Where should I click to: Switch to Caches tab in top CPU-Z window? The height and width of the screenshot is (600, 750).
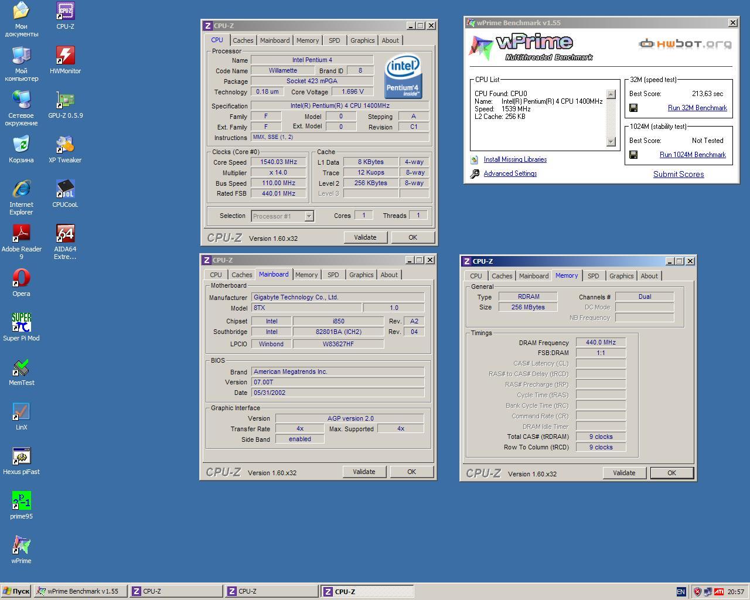pyautogui.click(x=243, y=40)
